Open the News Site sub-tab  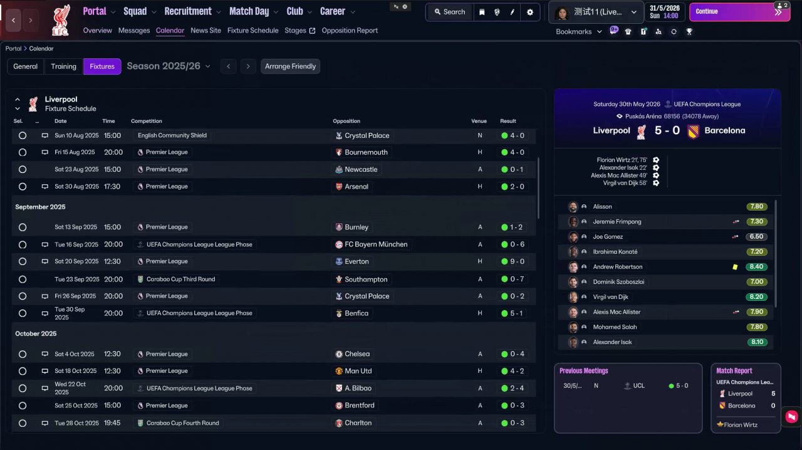(x=206, y=30)
